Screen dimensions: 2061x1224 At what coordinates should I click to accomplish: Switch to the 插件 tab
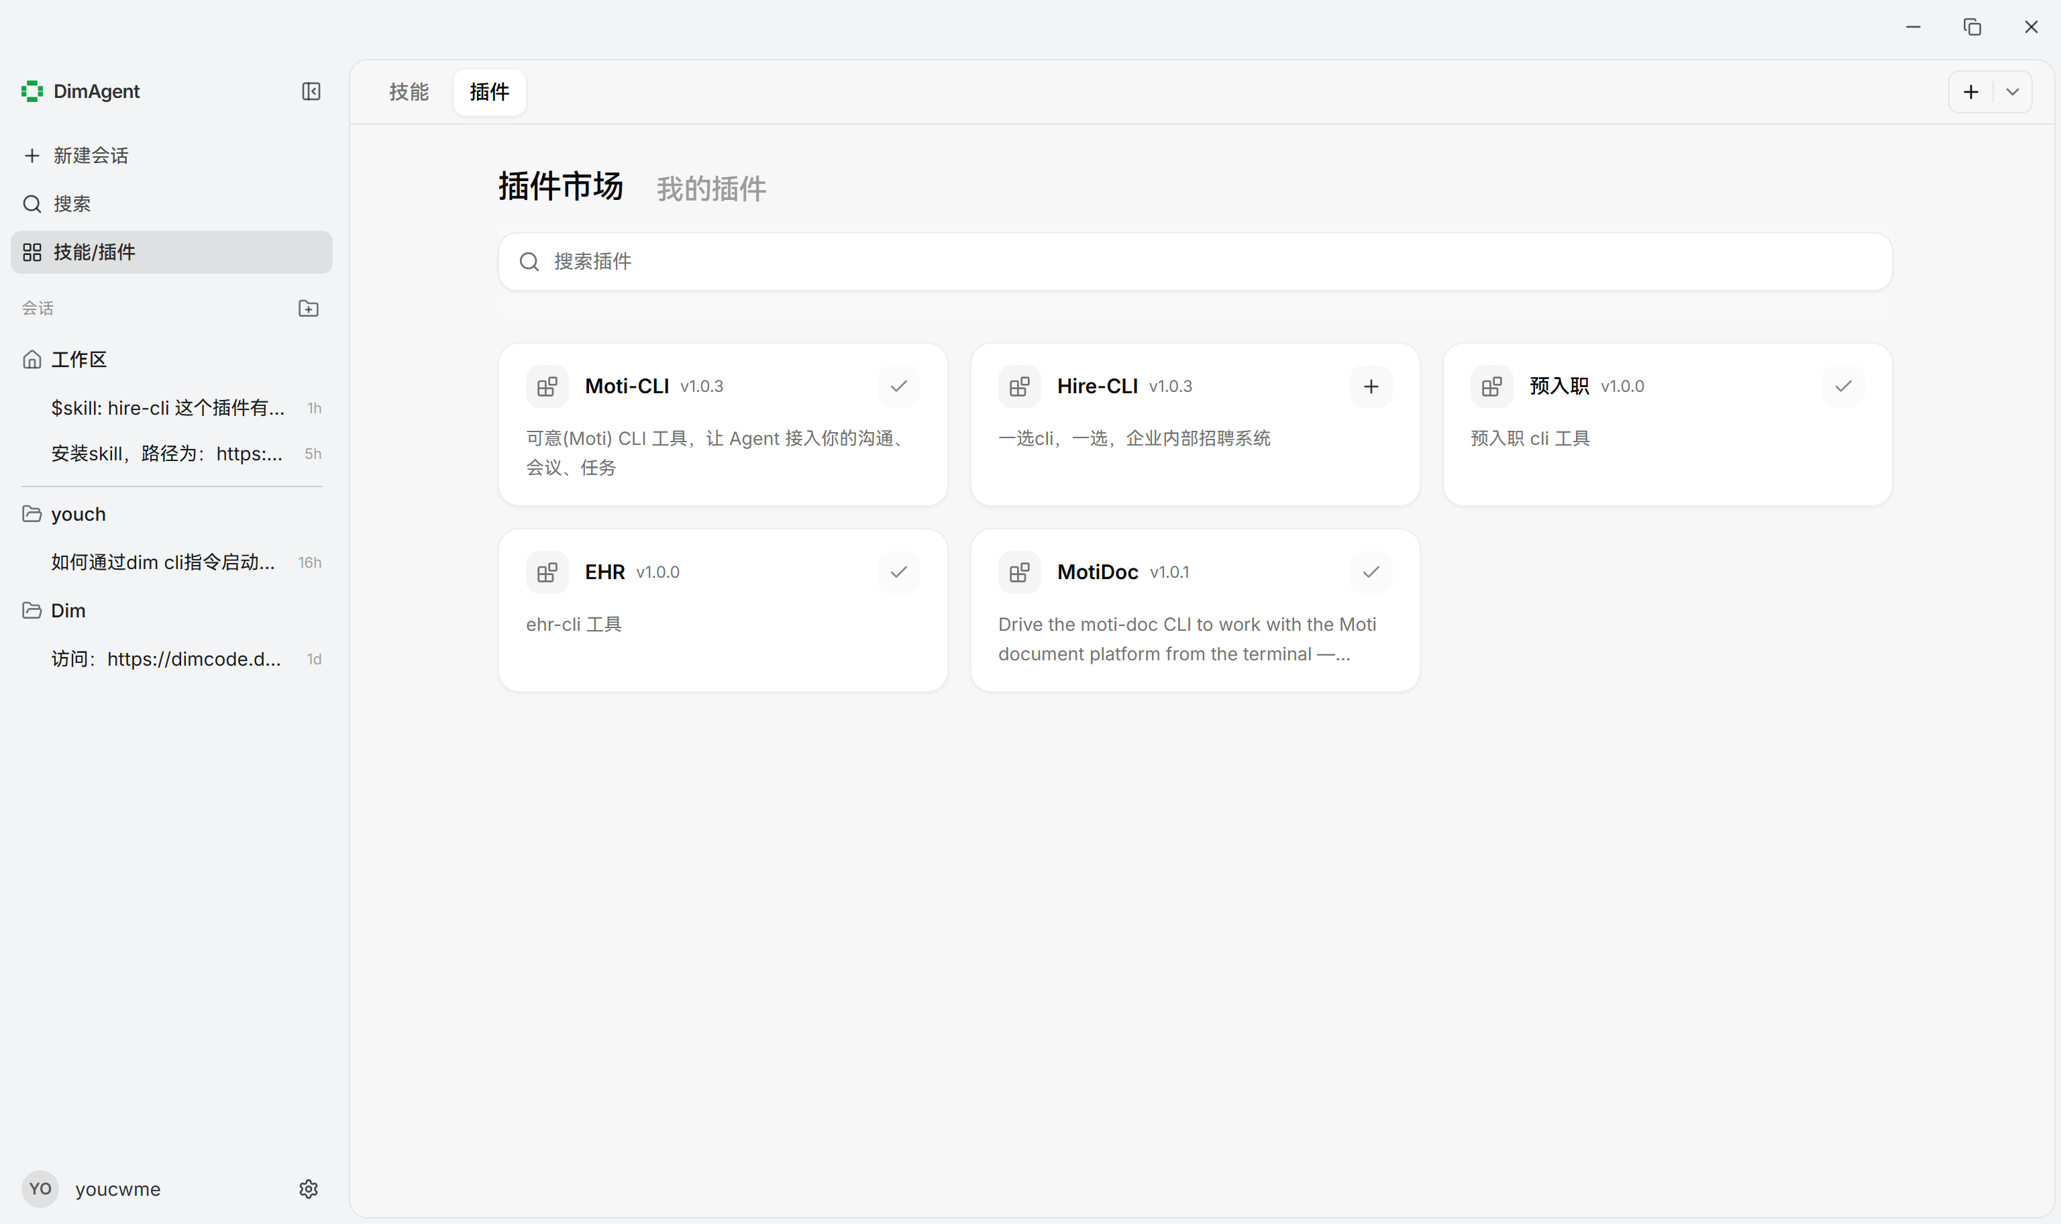pyautogui.click(x=490, y=91)
